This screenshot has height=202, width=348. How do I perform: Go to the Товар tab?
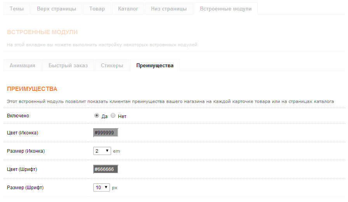pyautogui.click(x=97, y=9)
